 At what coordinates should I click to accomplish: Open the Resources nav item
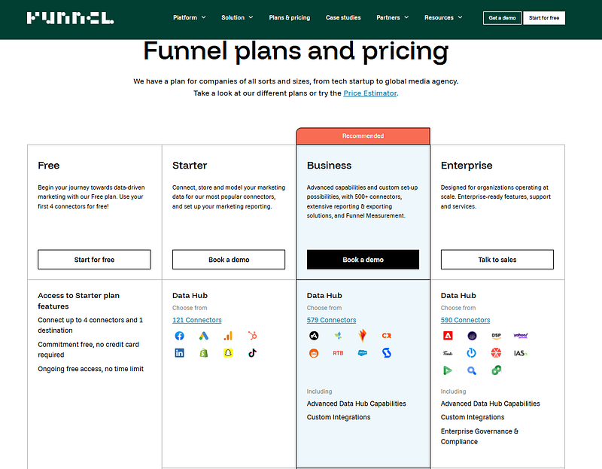(x=439, y=17)
